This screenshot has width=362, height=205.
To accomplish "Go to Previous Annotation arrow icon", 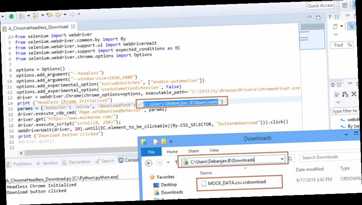I will click(35, 15).
